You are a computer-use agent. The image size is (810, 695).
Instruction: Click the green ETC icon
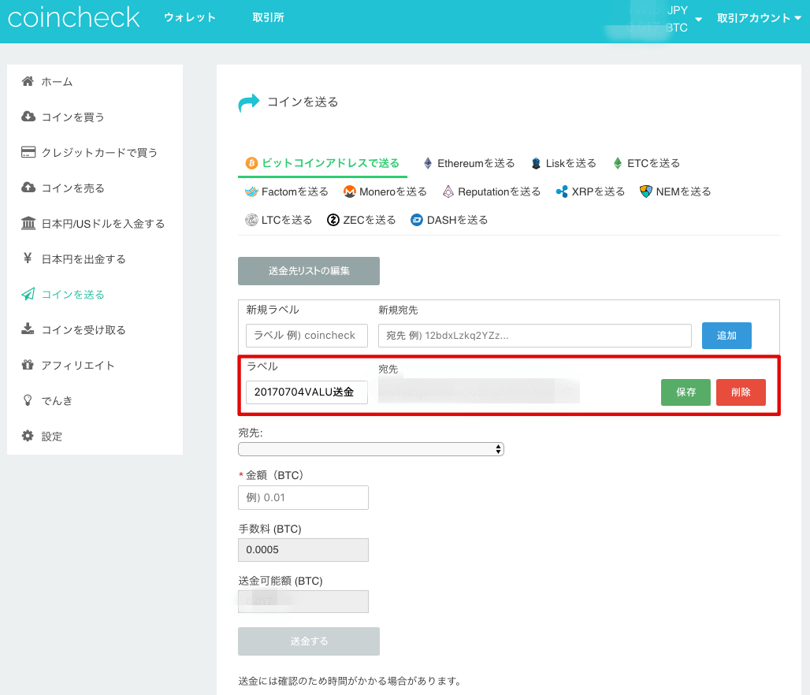(x=618, y=163)
